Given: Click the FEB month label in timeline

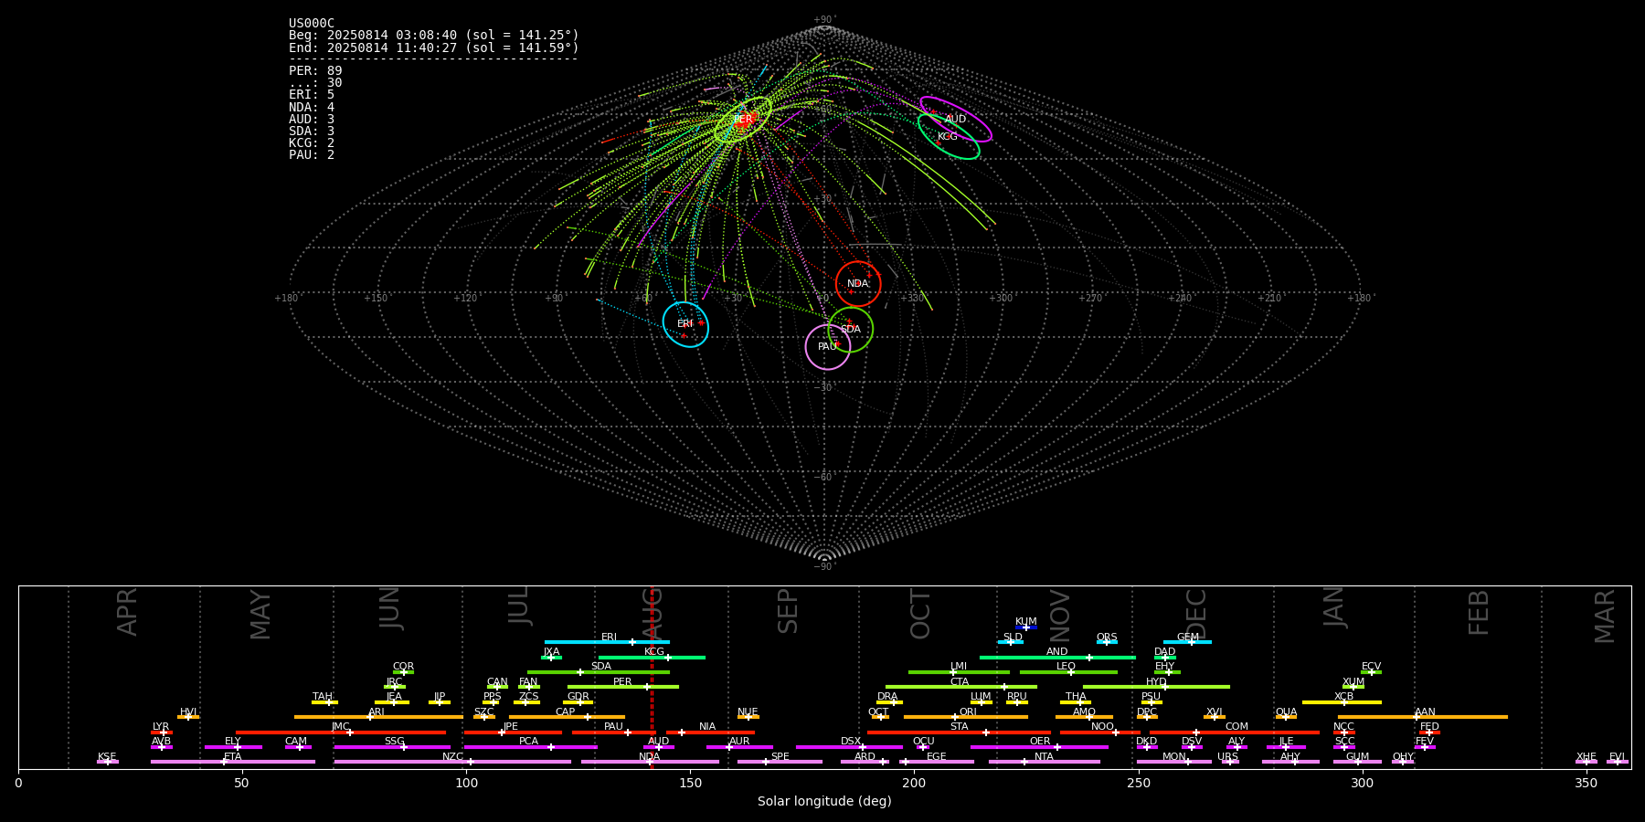Looking at the screenshot, I should pos(1479,612).
